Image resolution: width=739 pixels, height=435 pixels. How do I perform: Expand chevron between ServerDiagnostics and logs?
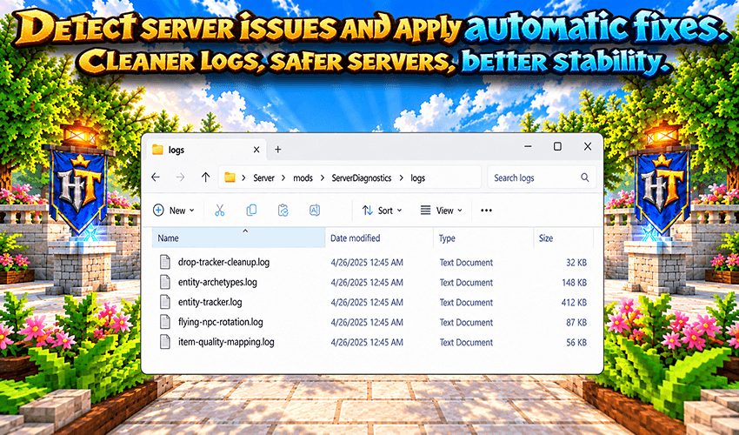tap(401, 177)
